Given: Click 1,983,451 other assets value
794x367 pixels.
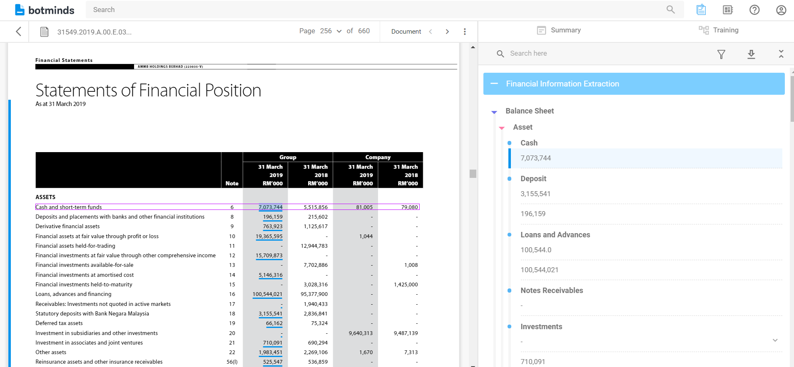Looking at the screenshot, I should click(x=271, y=352).
